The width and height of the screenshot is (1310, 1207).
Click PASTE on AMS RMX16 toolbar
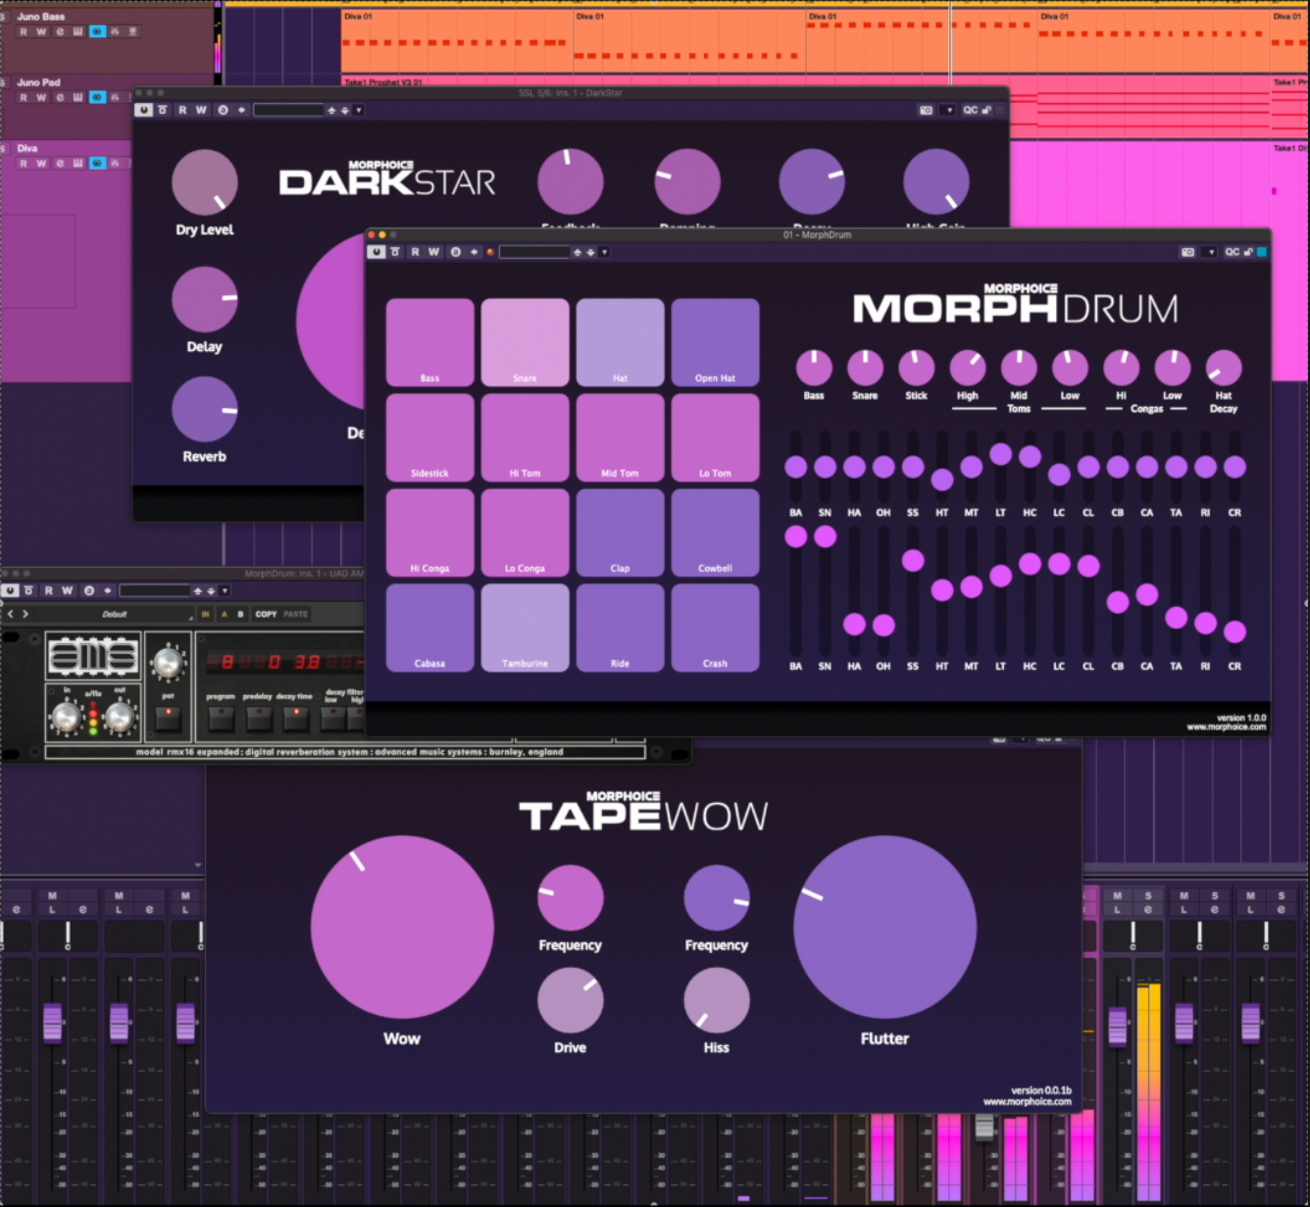click(x=295, y=614)
